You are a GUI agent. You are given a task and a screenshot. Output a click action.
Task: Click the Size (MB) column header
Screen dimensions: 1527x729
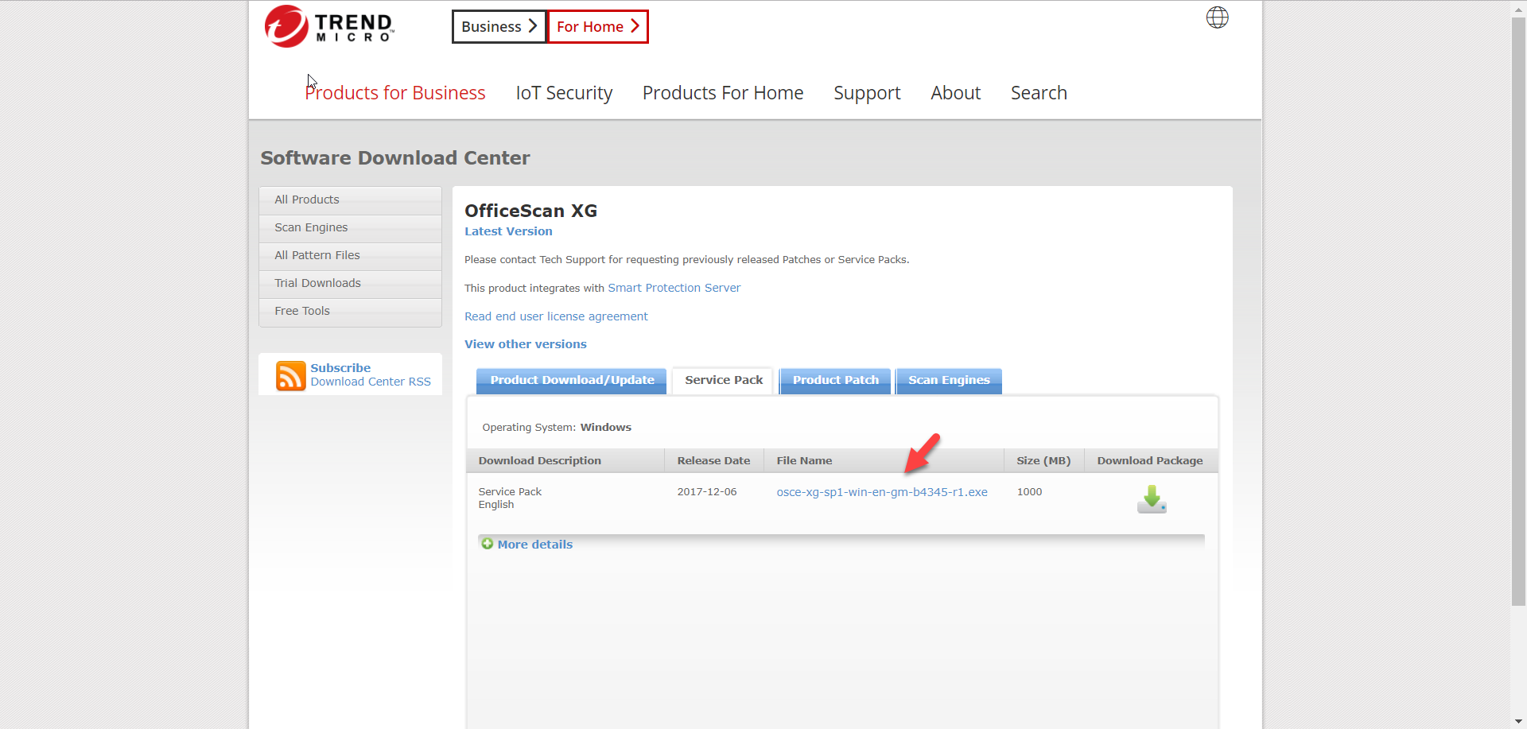[x=1043, y=460]
